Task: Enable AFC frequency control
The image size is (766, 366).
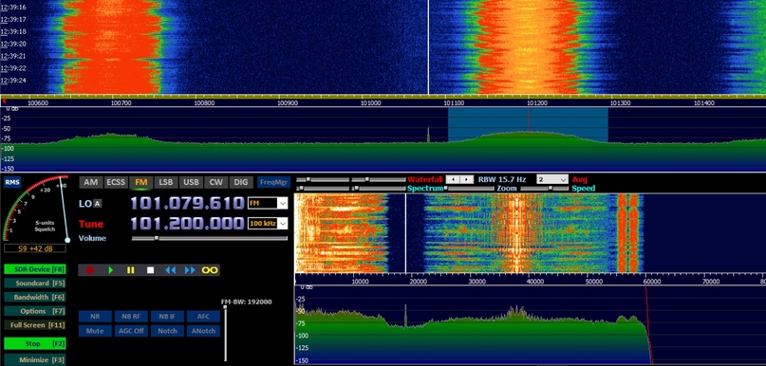Action: coord(203,317)
